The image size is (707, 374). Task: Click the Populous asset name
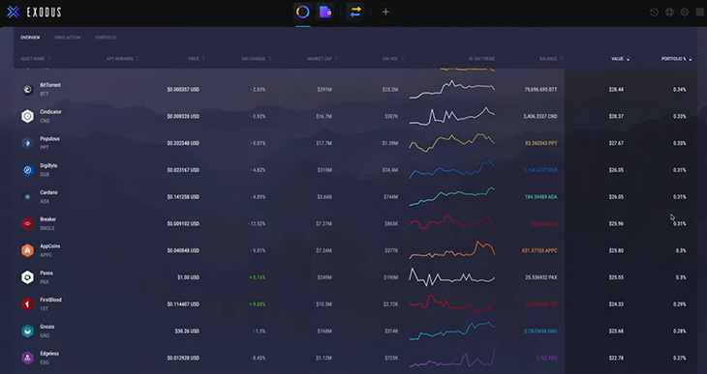pyautogui.click(x=49, y=139)
